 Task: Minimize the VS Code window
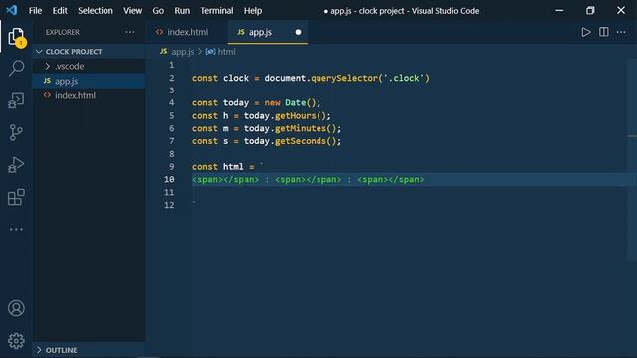click(559, 11)
